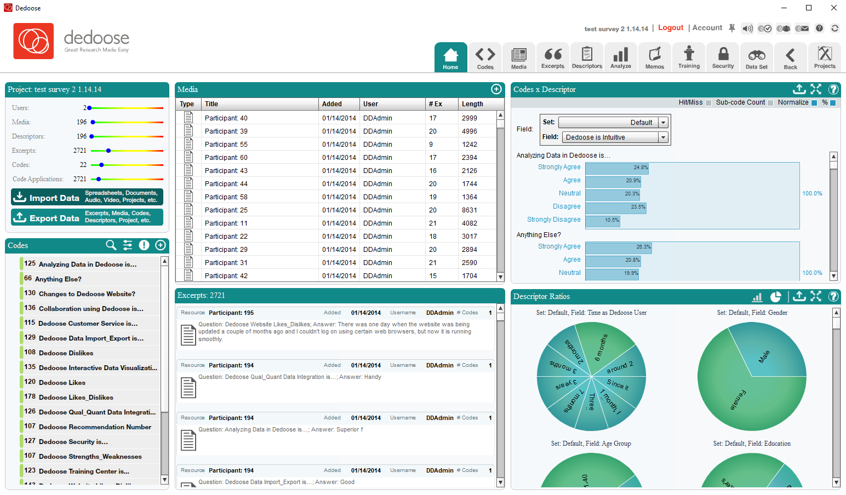Export the Codes x Descriptor chart
The width and height of the screenshot is (846, 495).
tap(799, 89)
